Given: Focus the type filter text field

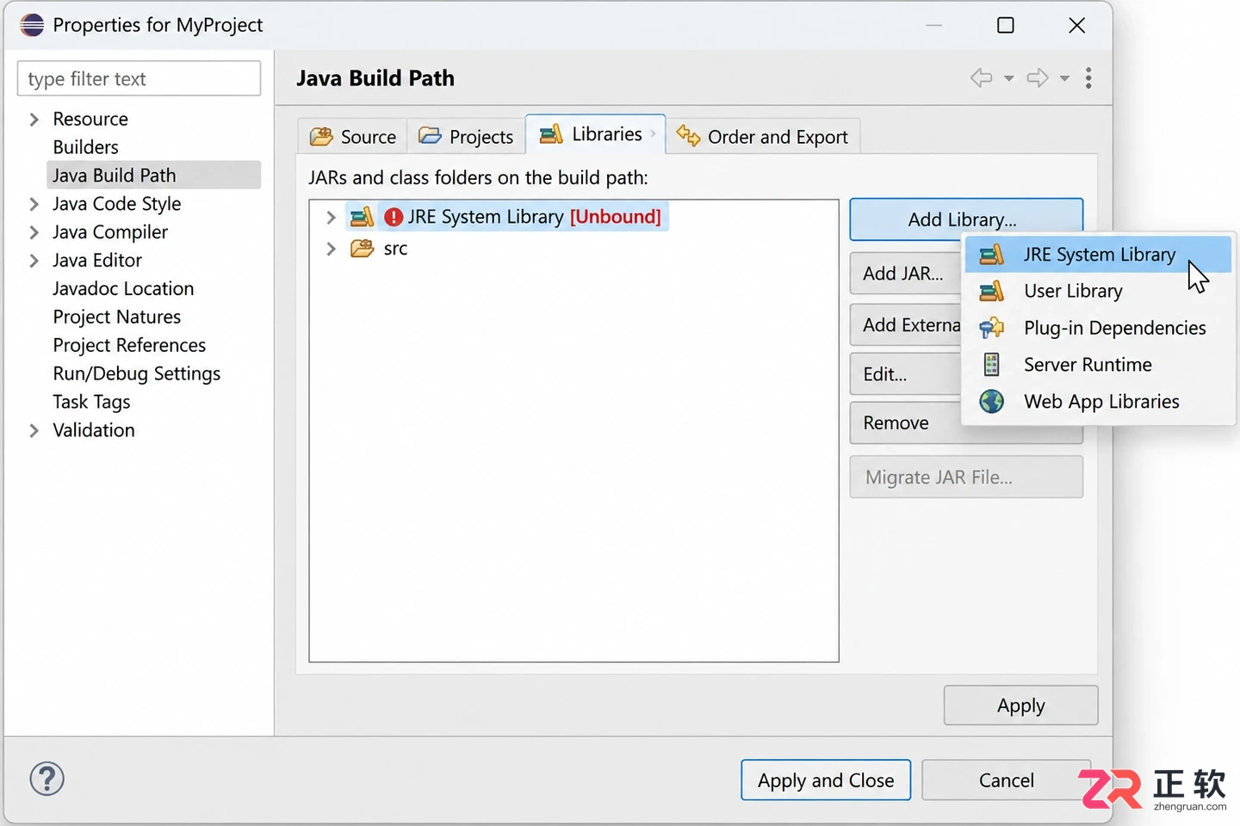Looking at the screenshot, I should pos(139,78).
